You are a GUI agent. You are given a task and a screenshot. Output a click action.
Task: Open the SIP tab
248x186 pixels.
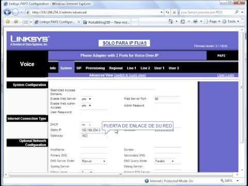79,68
